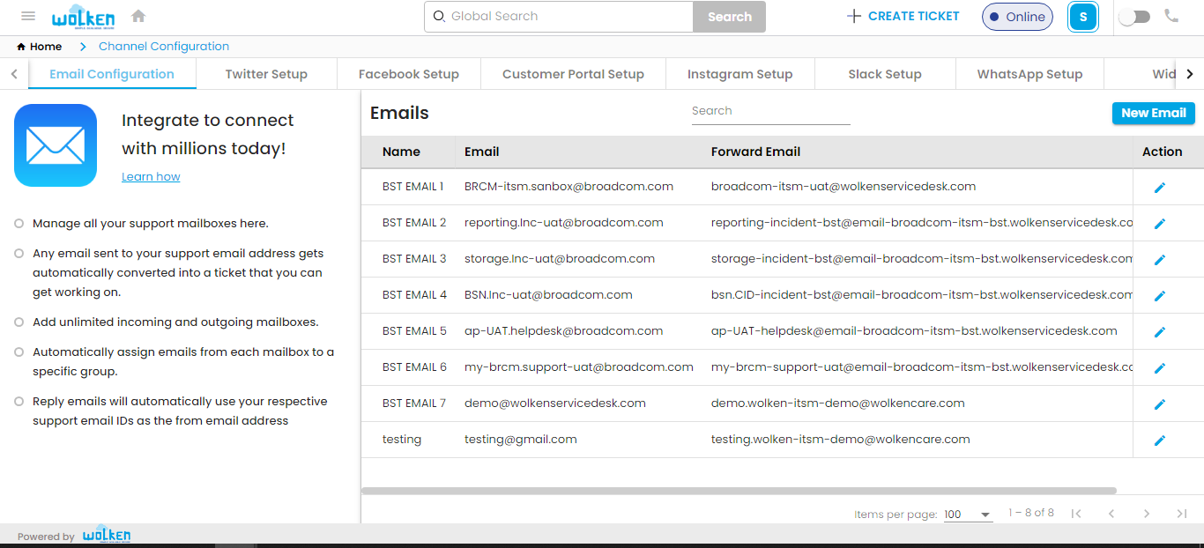Click the Channel Configuration breadcrumb
The height and width of the screenshot is (548, 1204).
(164, 46)
